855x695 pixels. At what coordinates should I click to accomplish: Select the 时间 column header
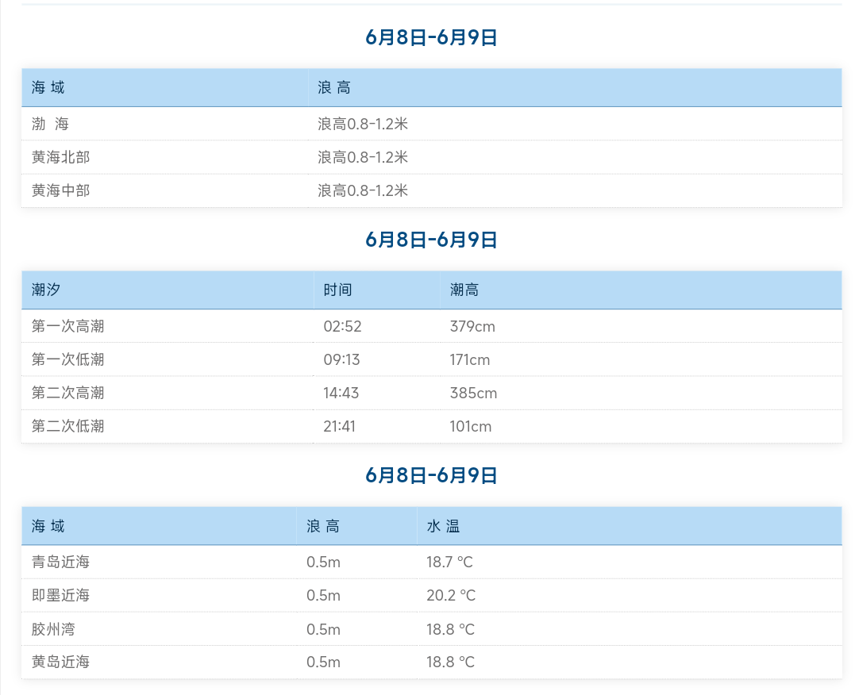point(337,290)
